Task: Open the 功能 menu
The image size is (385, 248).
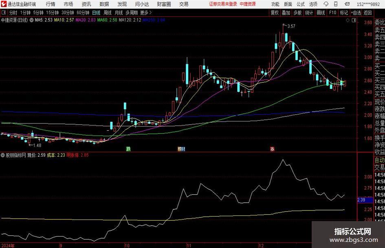Action: pos(275,4)
